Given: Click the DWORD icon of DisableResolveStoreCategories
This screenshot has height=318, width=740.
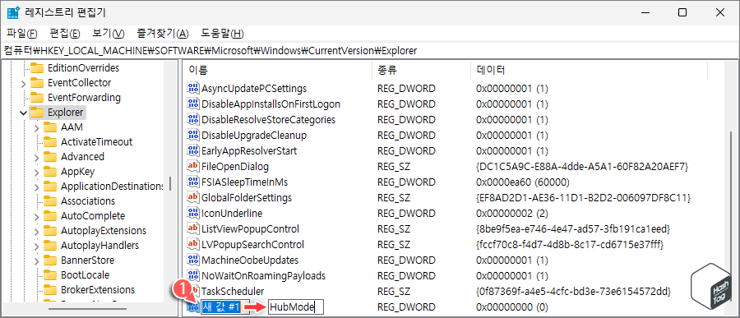Looking at the screenshot, I should coord(193,119).
